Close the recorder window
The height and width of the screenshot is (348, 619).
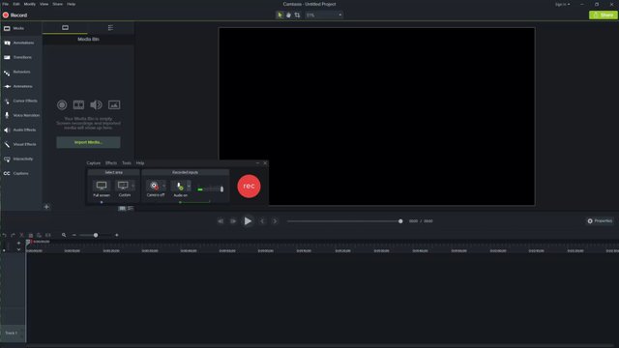point(265,163)
